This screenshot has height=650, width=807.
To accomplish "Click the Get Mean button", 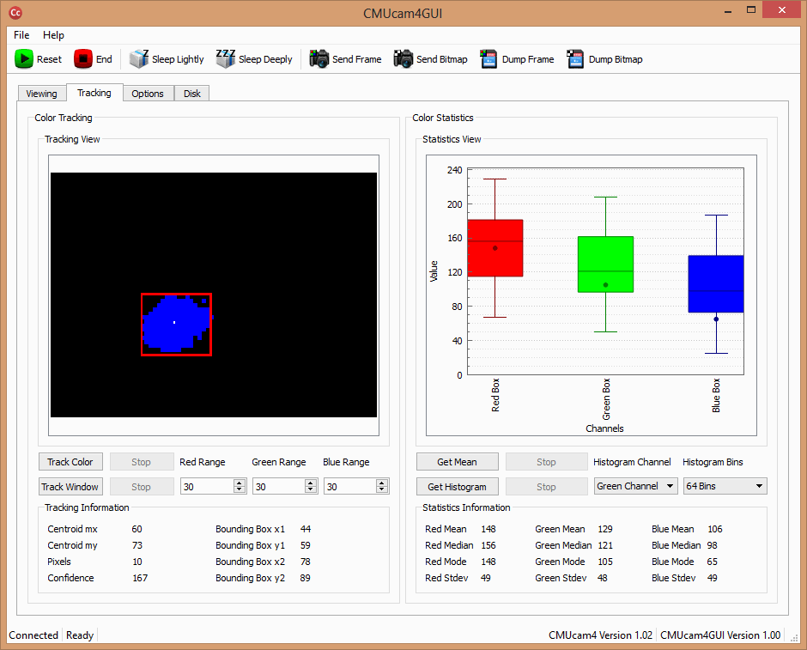I will tap(457, 462).
